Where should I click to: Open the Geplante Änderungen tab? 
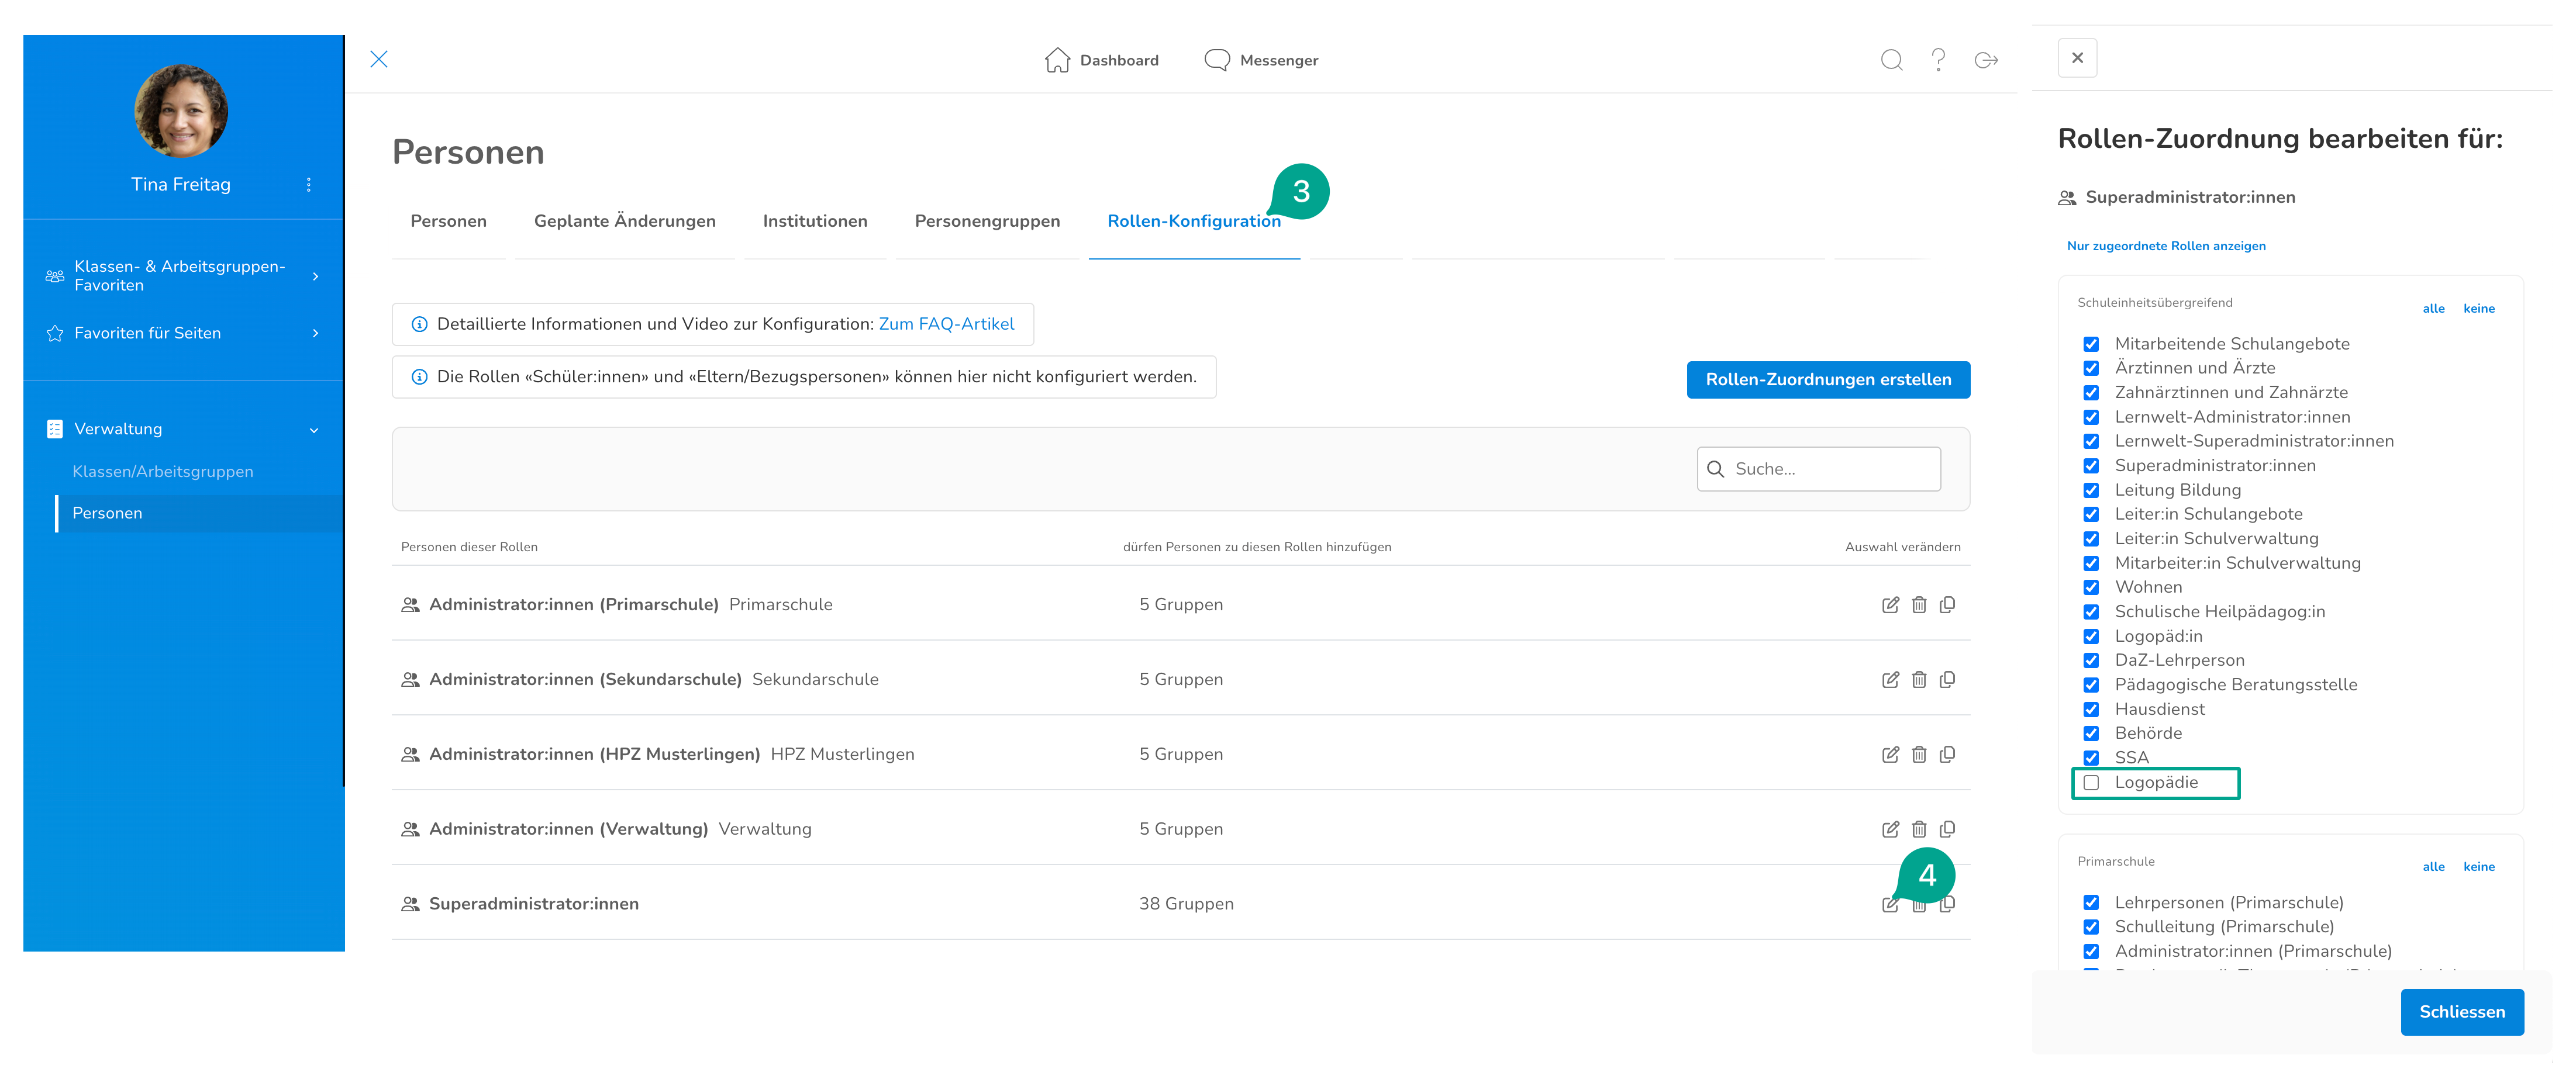(x=624, y=221)
